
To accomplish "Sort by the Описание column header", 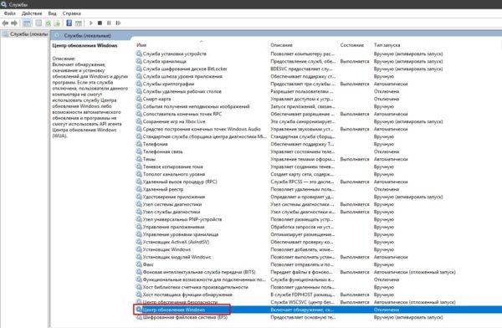I will click(281, 45).
